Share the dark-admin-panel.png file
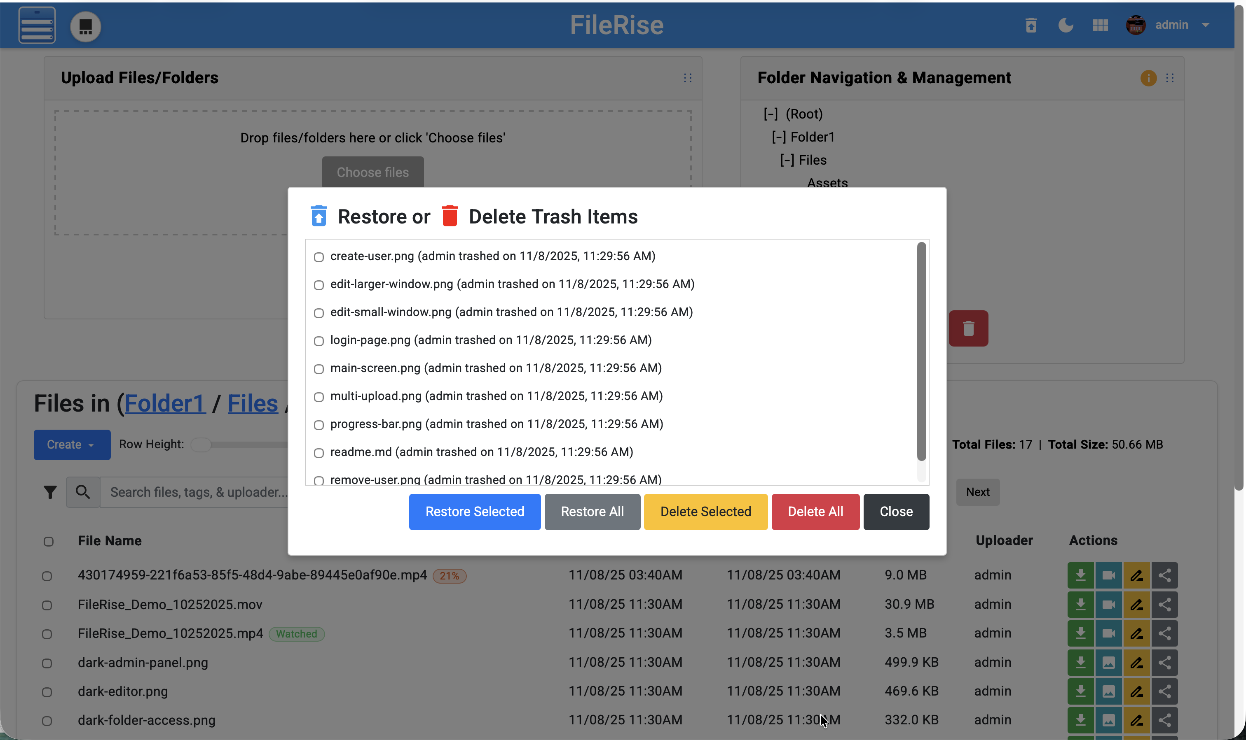The height and width of the screenshot is (740, 1246). 1165,663
